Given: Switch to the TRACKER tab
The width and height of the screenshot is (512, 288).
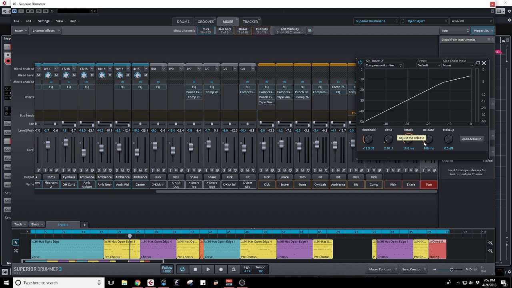Looking at the screenshot, I should click(x=250, y=22).
